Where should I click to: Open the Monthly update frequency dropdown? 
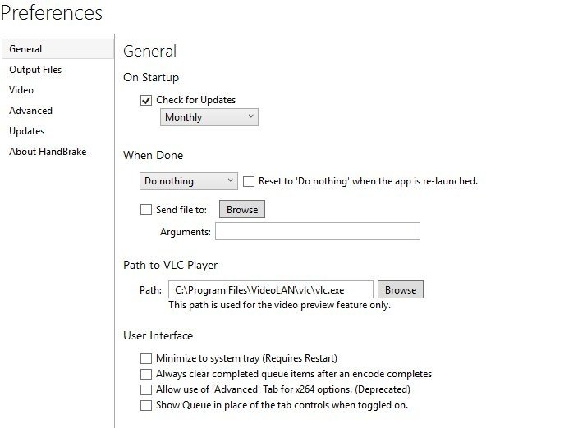point(209,117)
